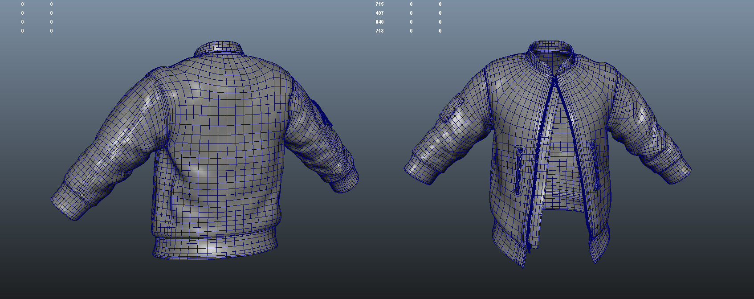This screenshot has height=299, width=754.
Task: Click the HUD value 715
Action: 379,4
